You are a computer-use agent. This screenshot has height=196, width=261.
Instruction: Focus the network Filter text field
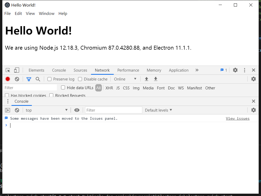(30, 88)
